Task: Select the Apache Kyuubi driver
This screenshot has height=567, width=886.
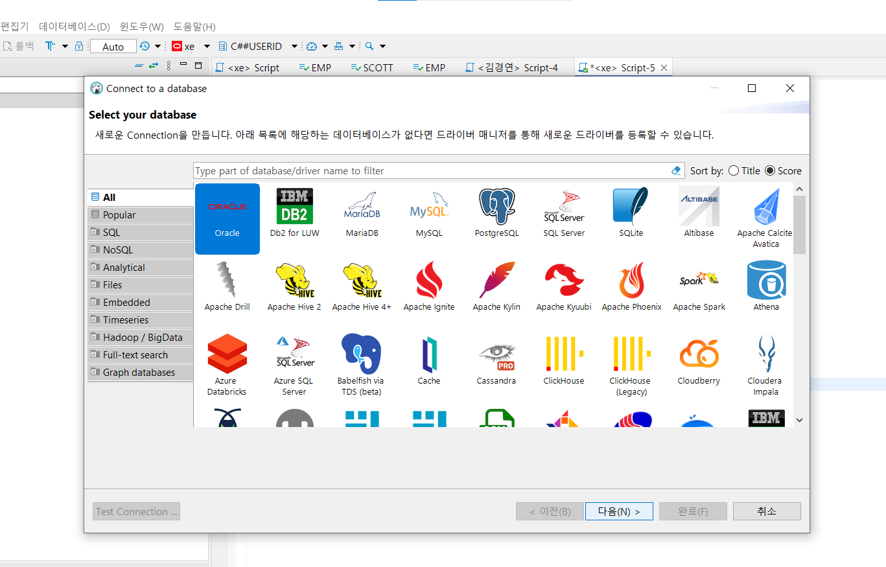Action: coord(564,287)
